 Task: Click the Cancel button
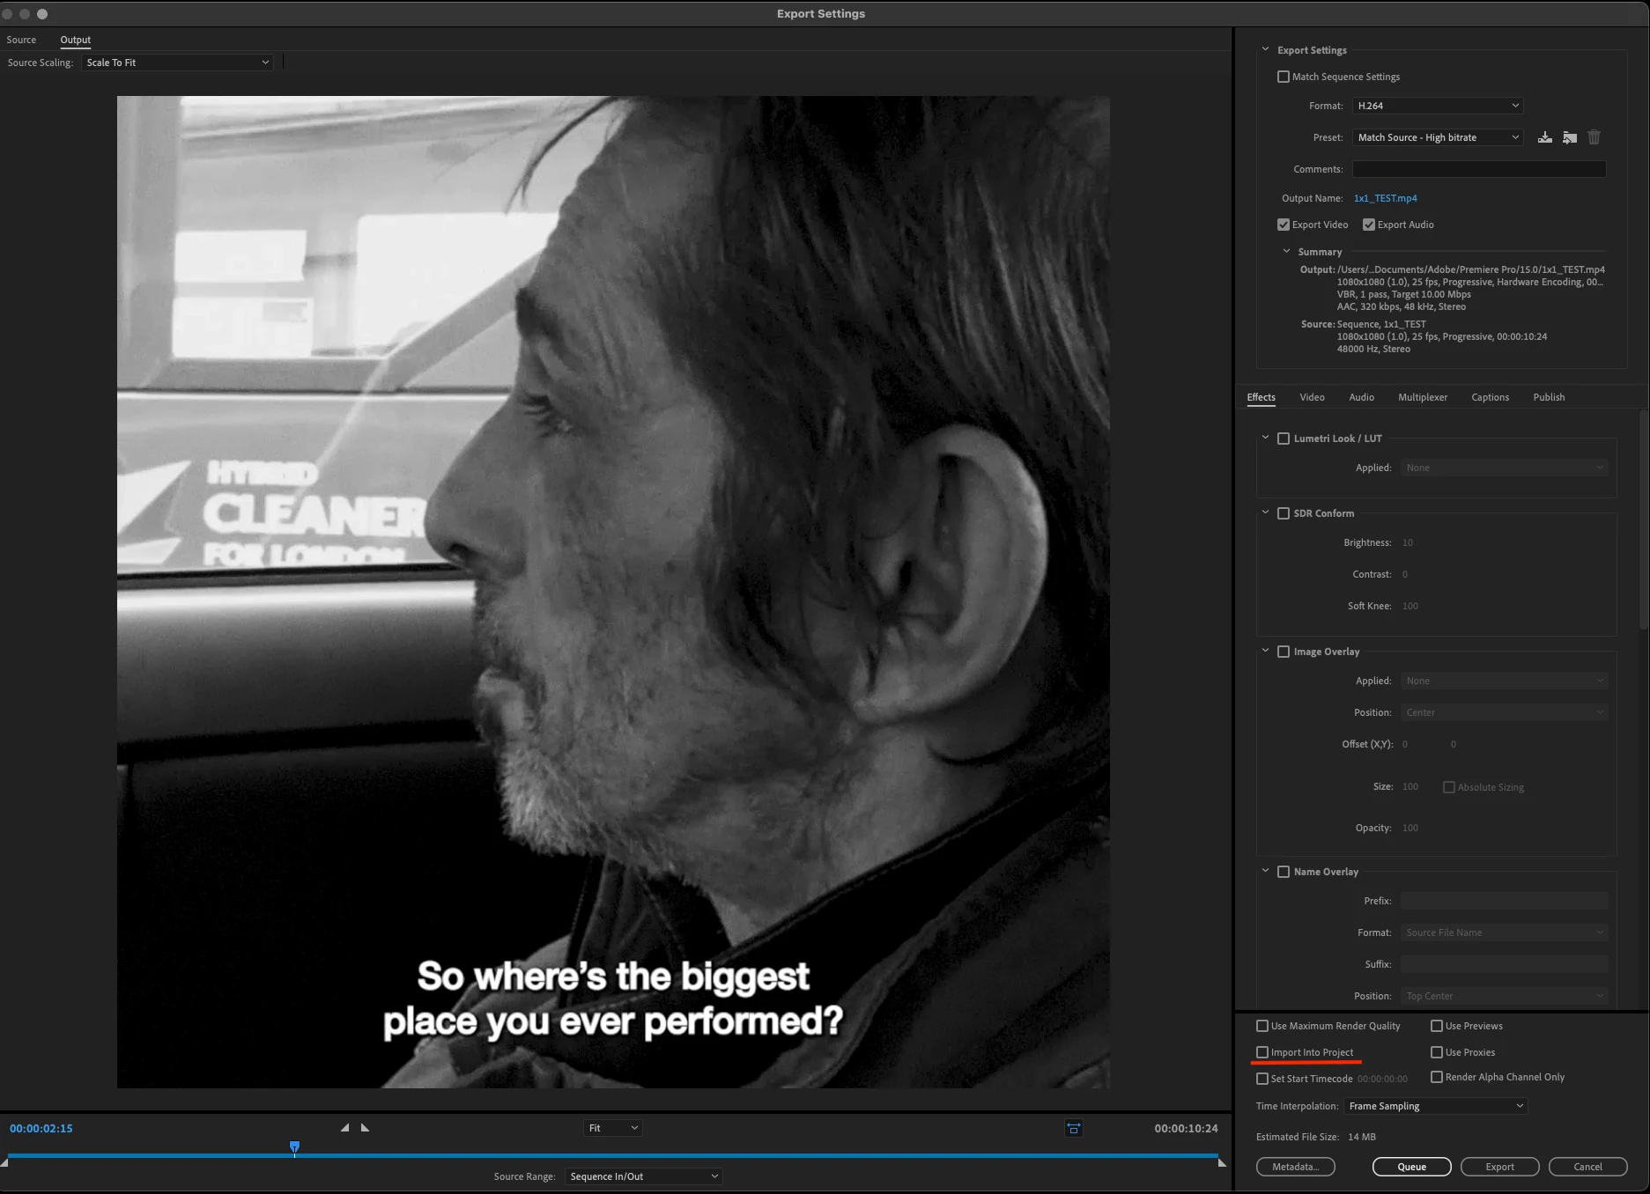click(1587, 1167)
